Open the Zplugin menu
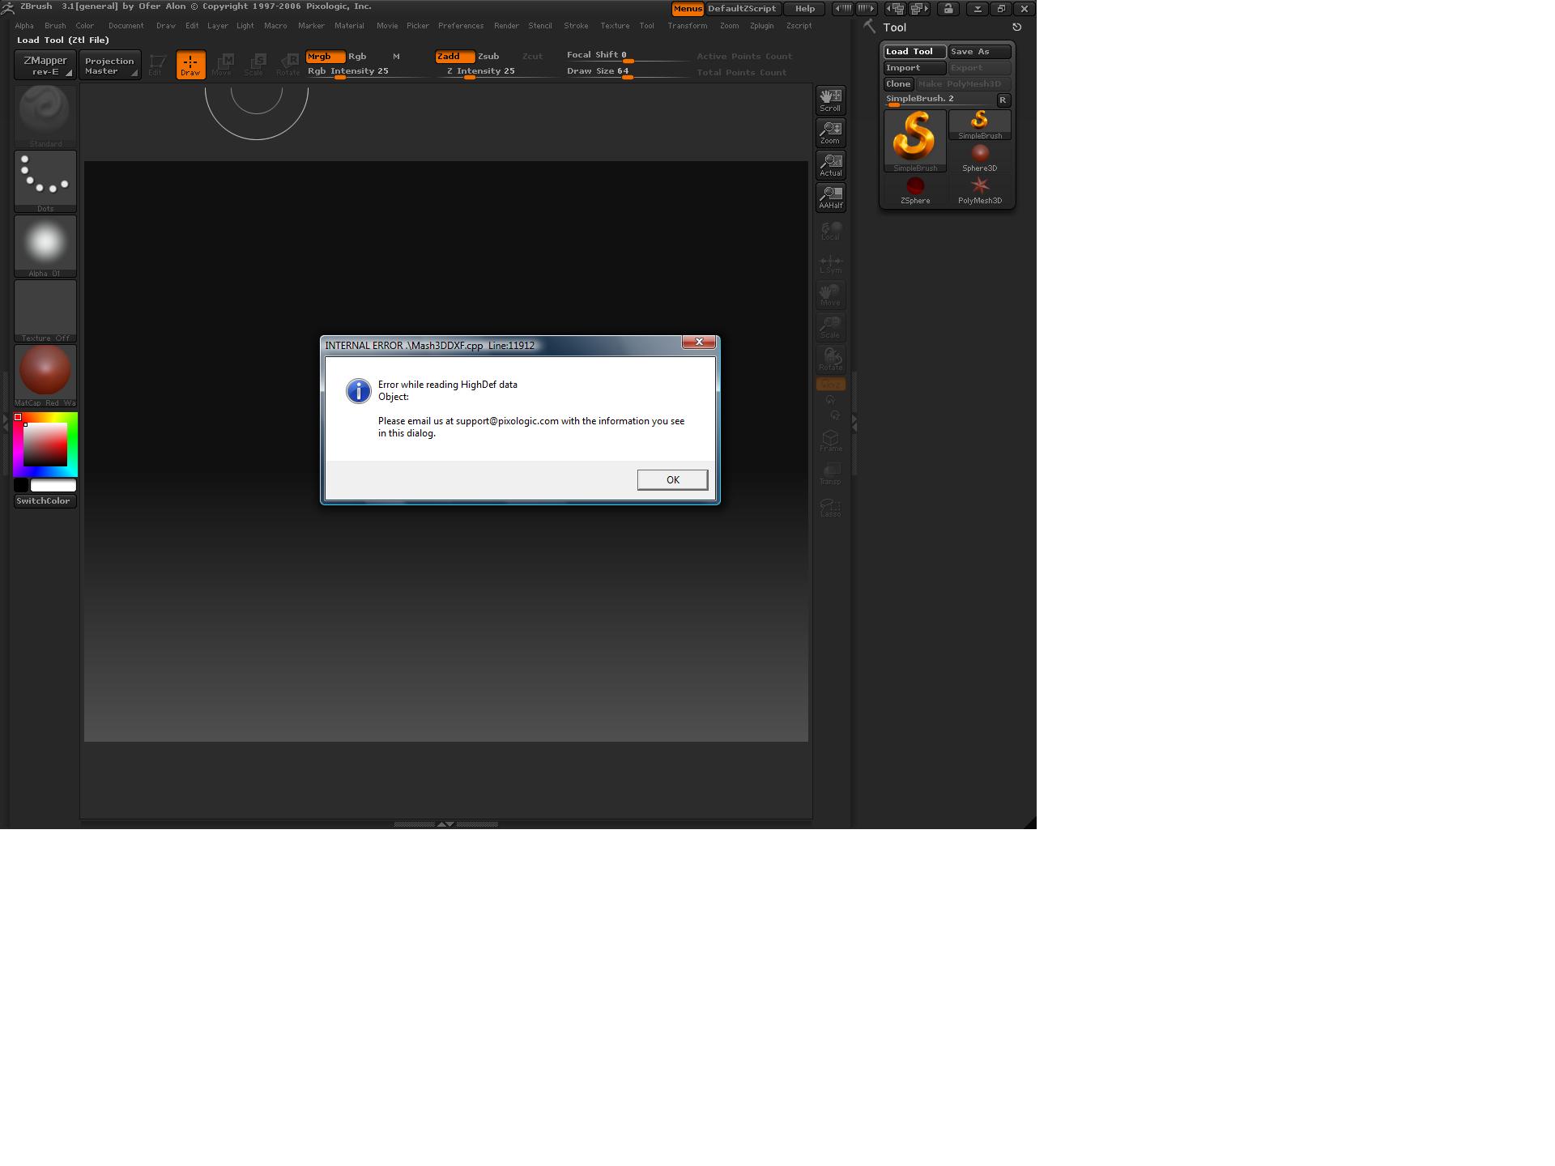The height and width of the screenshot is (1166, 1555). coord(761,26)
